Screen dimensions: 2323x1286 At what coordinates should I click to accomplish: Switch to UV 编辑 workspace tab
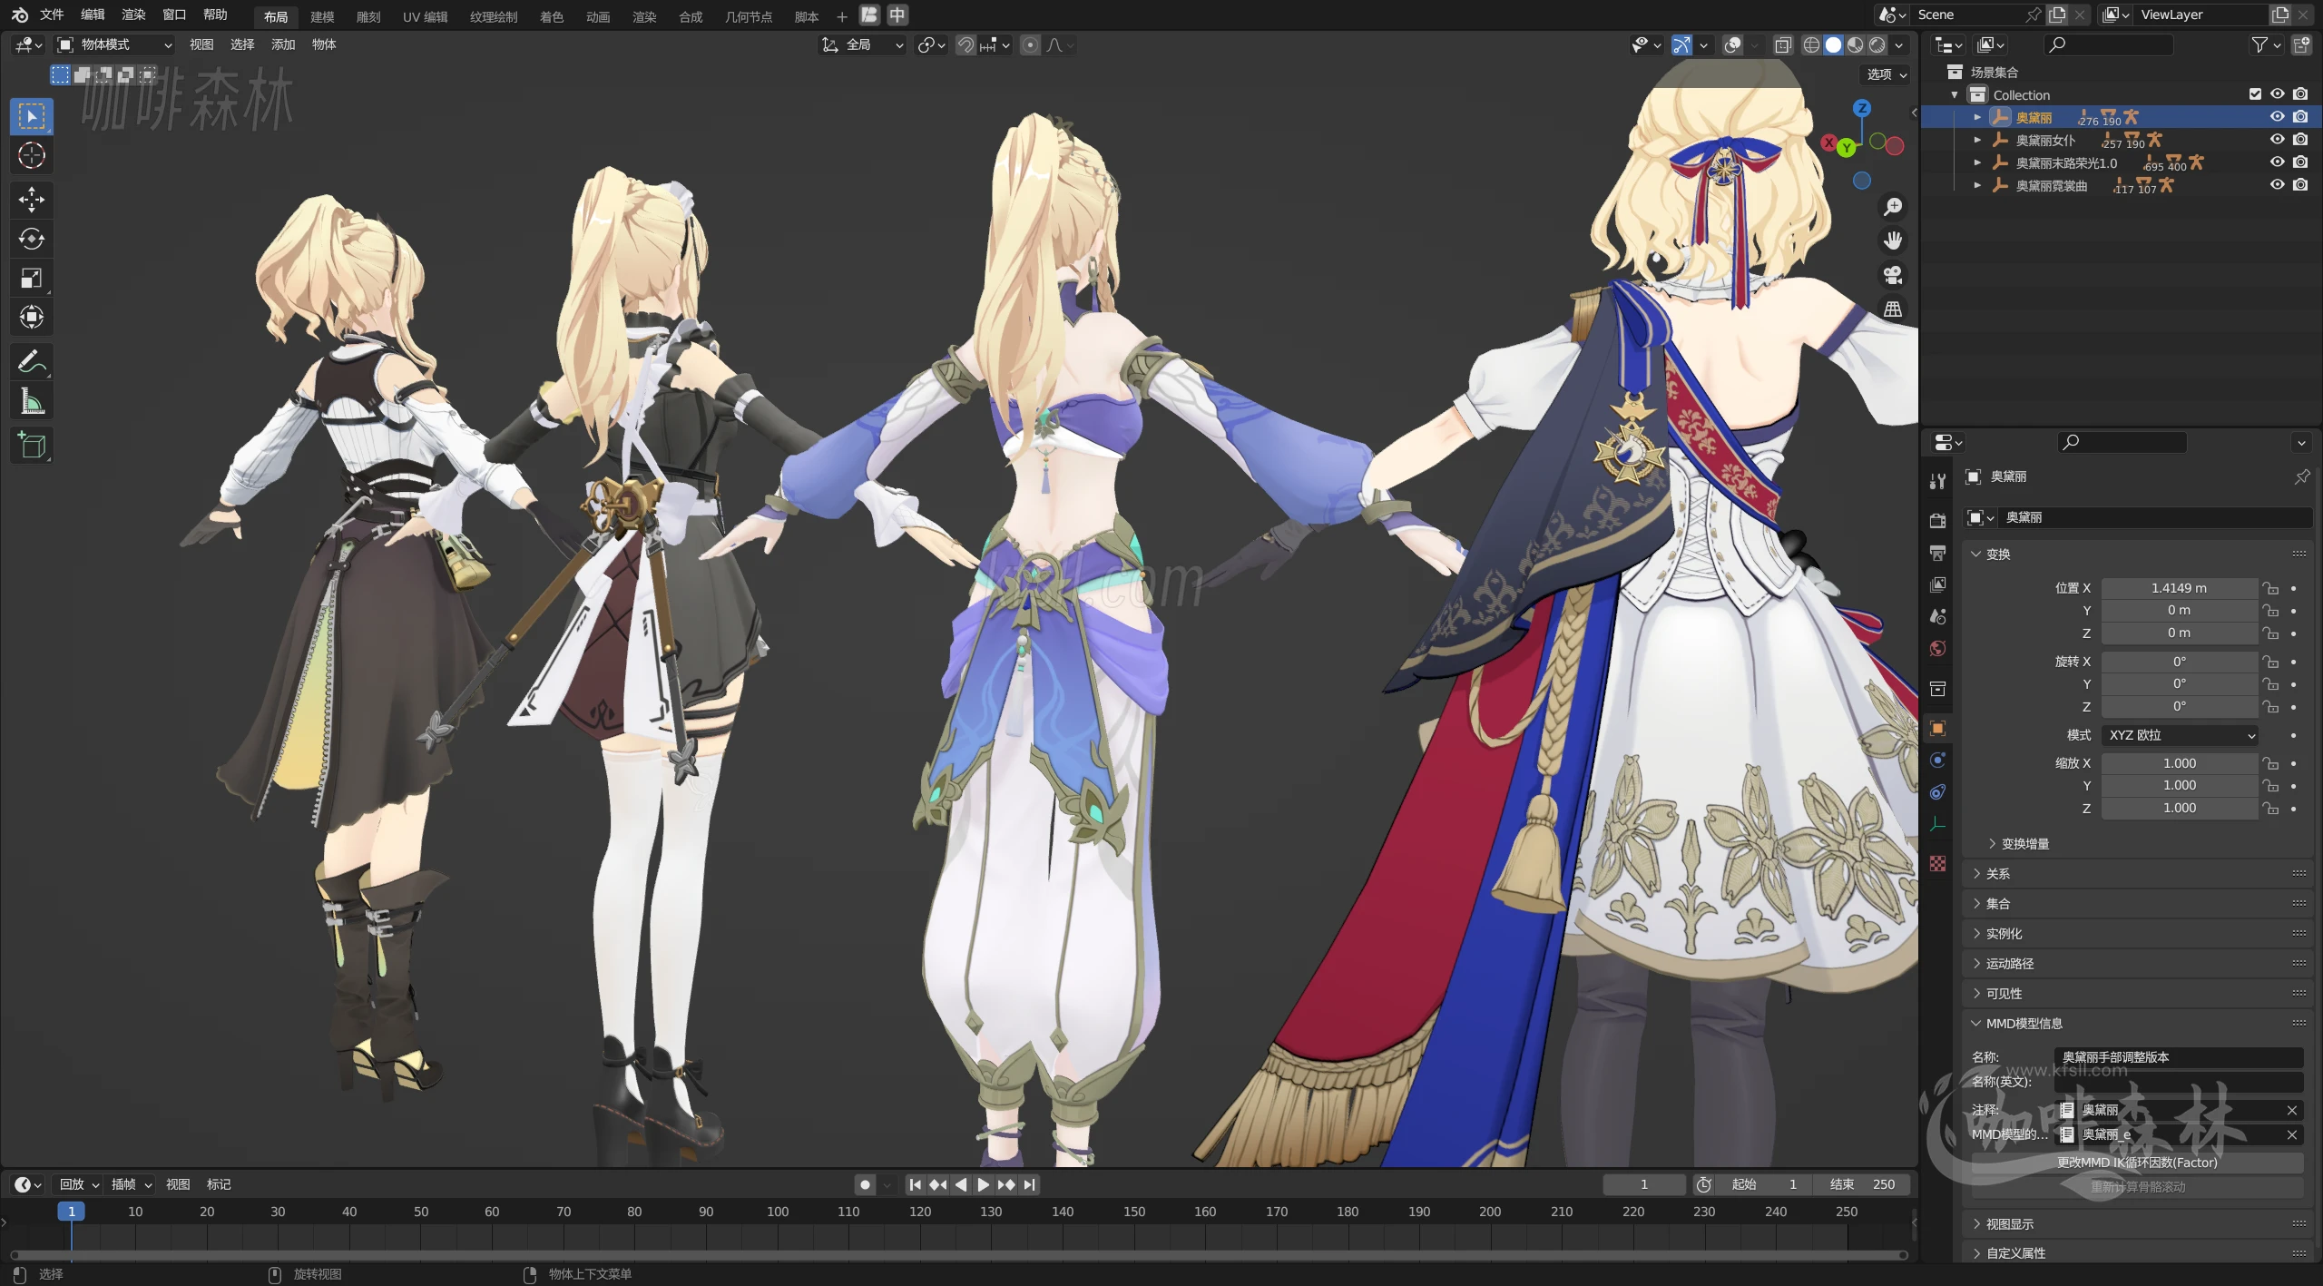click(x=425, y=16)
